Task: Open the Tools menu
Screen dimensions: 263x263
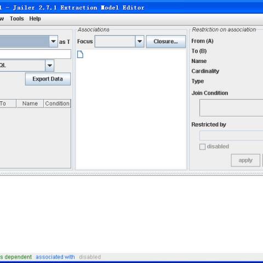Action: tap(17, 19)
